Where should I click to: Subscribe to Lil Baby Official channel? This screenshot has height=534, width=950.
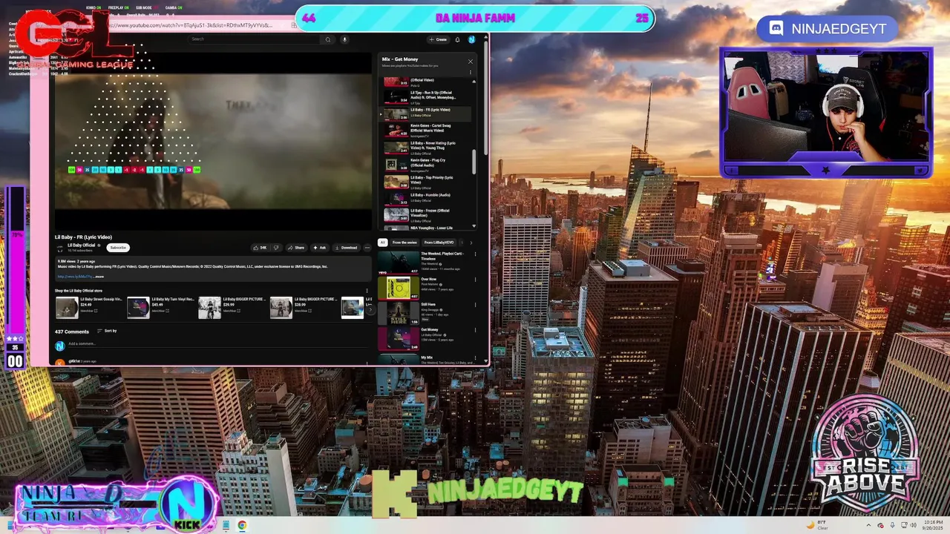[118, 248]
